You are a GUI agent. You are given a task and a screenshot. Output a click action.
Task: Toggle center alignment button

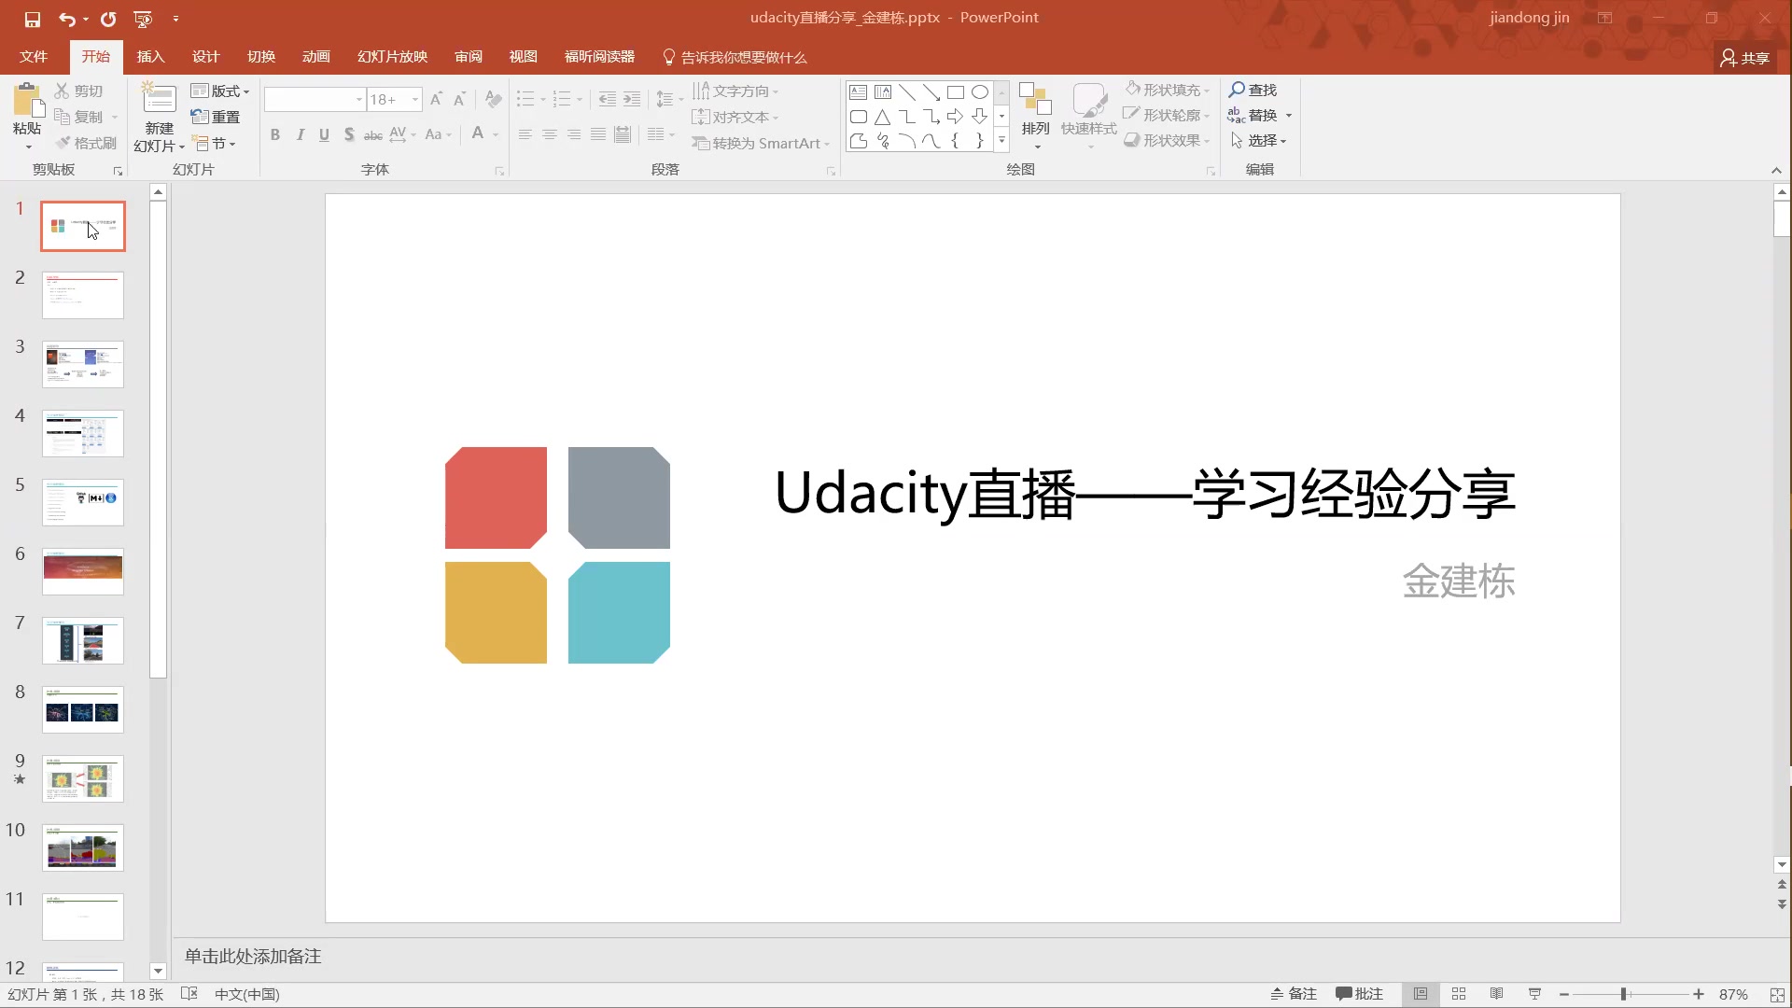[x=550, y=134]
